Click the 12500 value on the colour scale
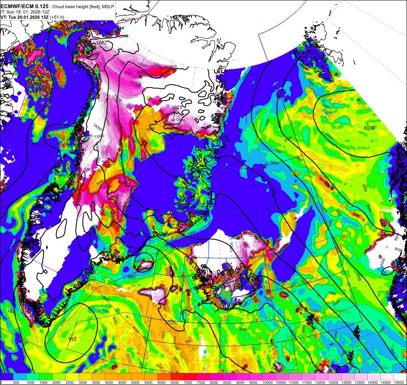 coord(333,383)
